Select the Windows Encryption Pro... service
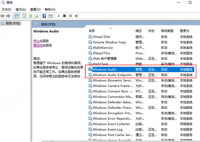This screenshot has width=200, height=142. (113, 113)
